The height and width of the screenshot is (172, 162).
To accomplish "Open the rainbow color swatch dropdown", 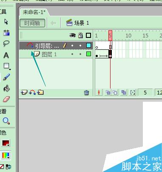I will pyautogui.click(x=6, y=155).
